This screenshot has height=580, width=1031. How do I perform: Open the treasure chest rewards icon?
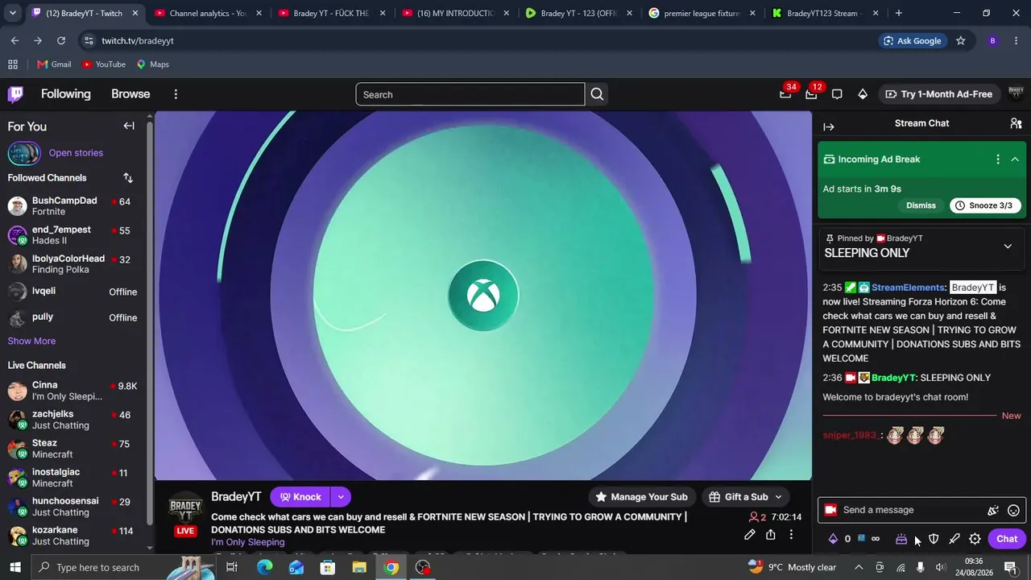(901, 539)
